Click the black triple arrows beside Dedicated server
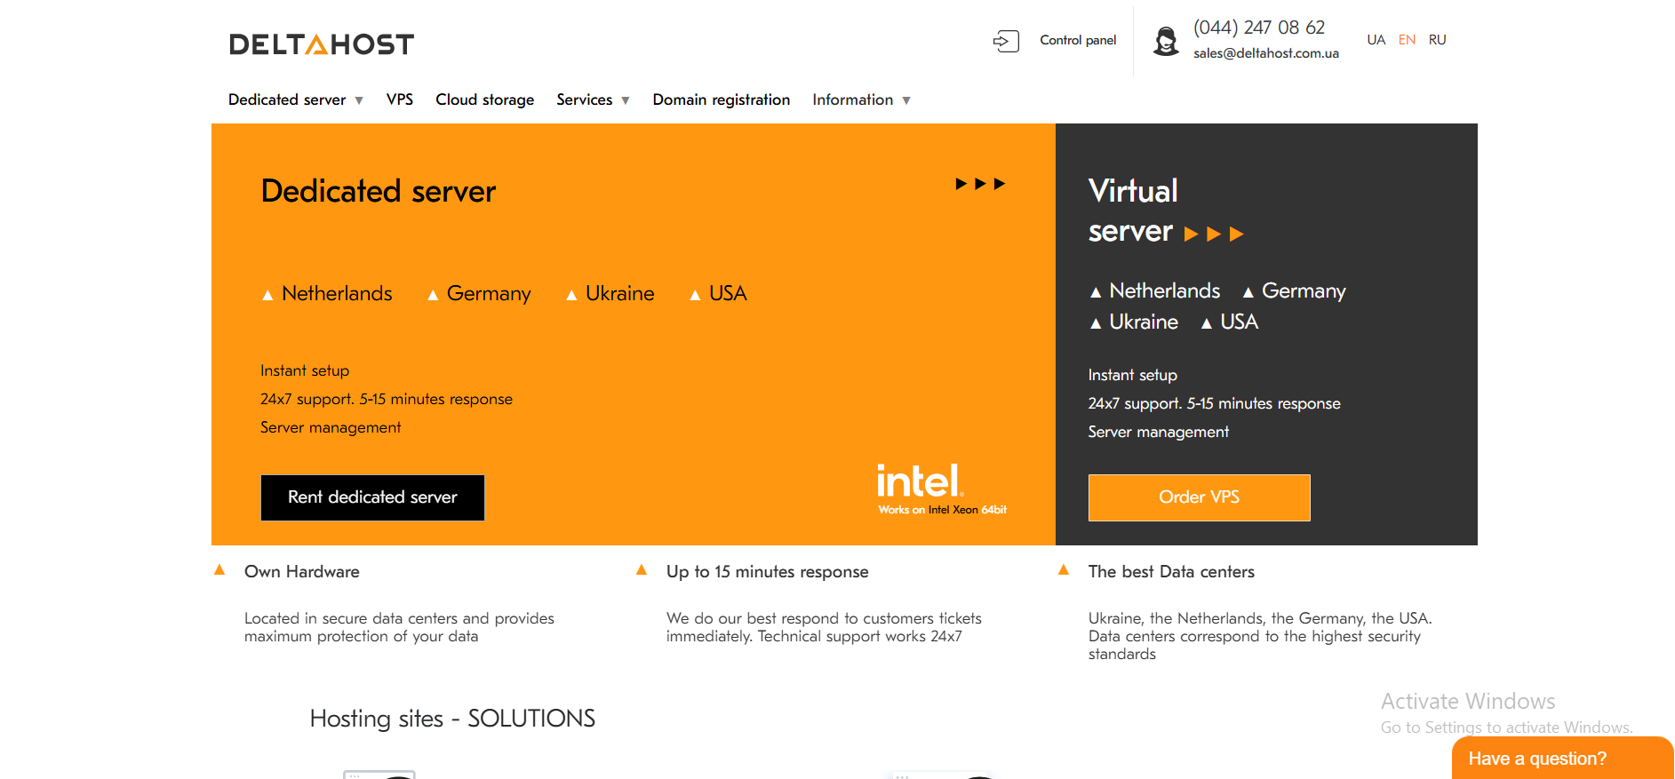This screenshot has width=1675, height=779. tap(980, 184)
